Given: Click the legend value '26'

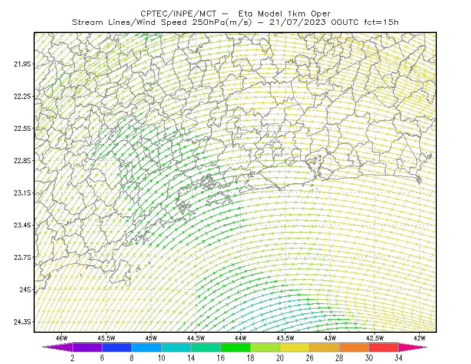Looking at the screenshot, I should [x=310, y=358].
